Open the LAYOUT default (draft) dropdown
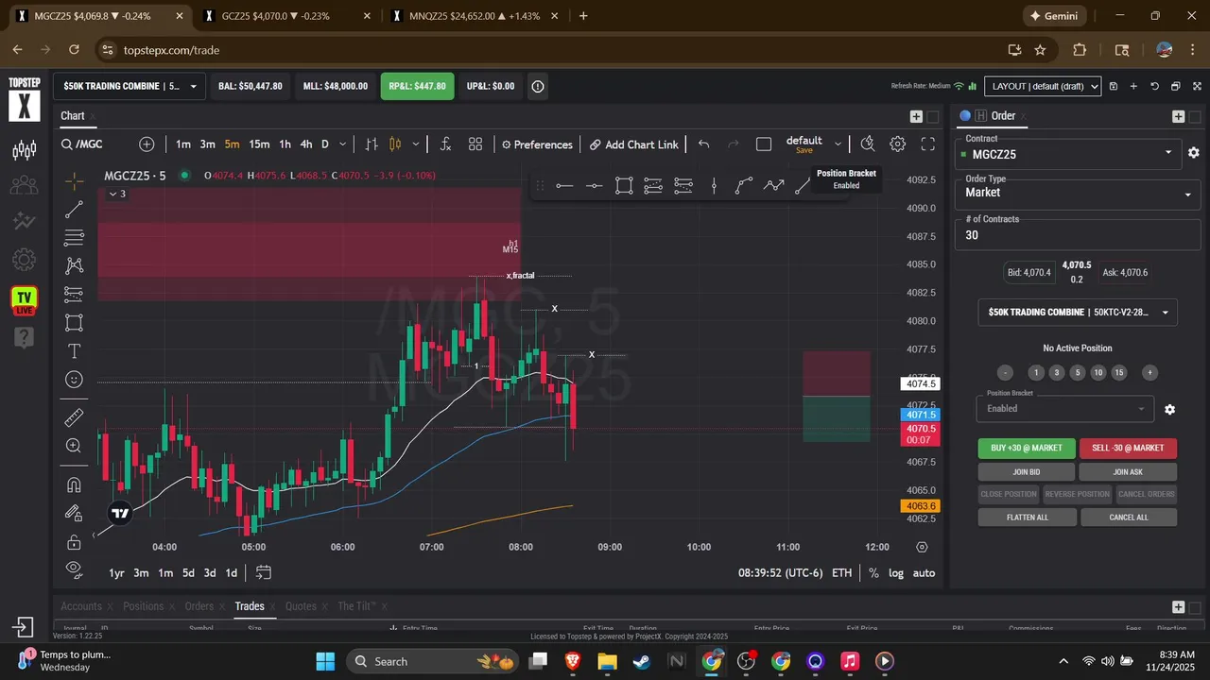Screen dimensions: 1210x680 [1043, 86]
